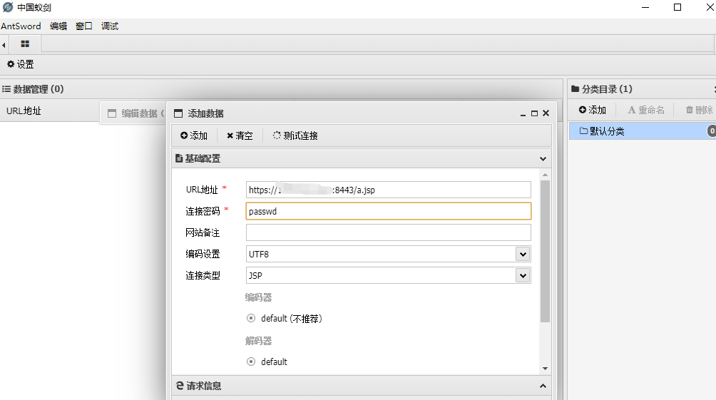Select the 默认分类 category row
This screenshot has width=716, height=400.
[x=643, y=131]
